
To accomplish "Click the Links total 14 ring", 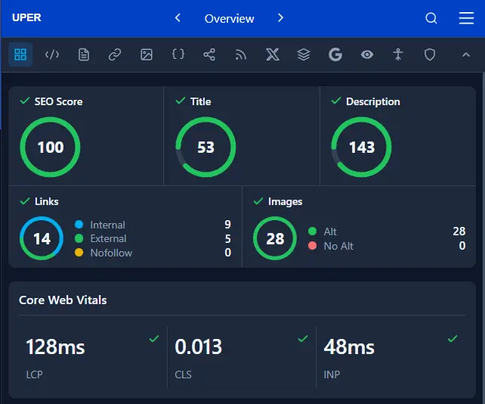I will [x=42, y=238].
